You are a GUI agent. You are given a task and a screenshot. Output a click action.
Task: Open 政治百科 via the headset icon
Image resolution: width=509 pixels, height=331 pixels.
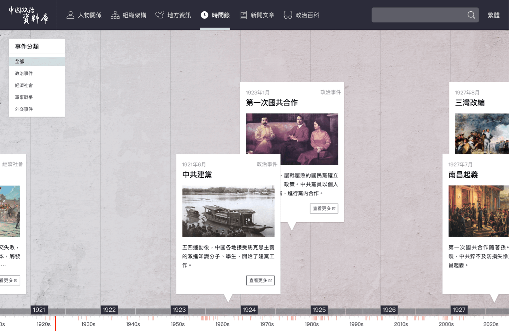[x=288, y=15]
